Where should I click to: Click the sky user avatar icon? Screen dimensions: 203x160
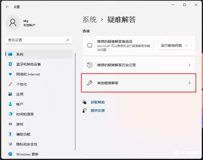pyautogui.click(x=13, y=23)
